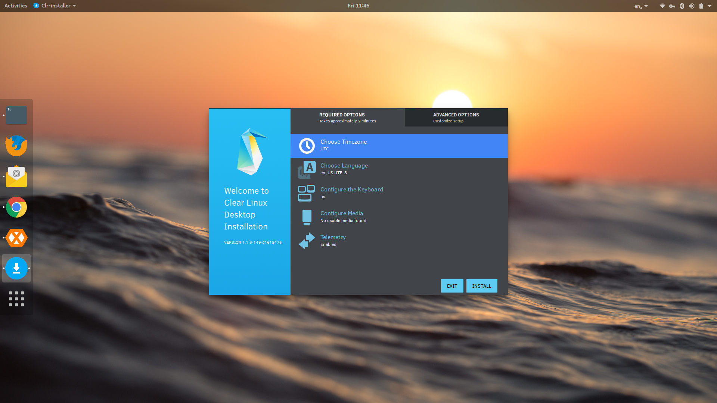Screen dimensions: 717x403
Task: Click the VPN key icon in top bar
Action: (672, 6)
